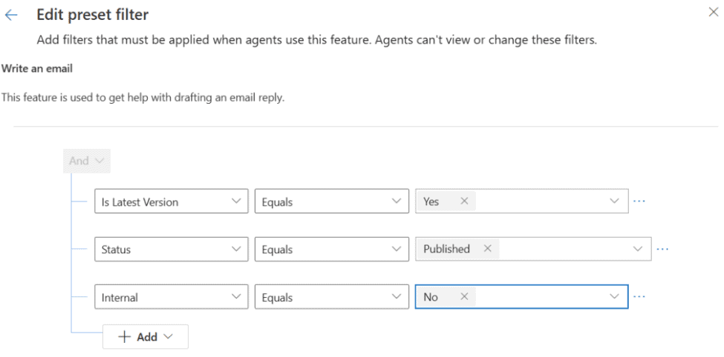
Task: Open the Status field dropdown
Action: 172,250
